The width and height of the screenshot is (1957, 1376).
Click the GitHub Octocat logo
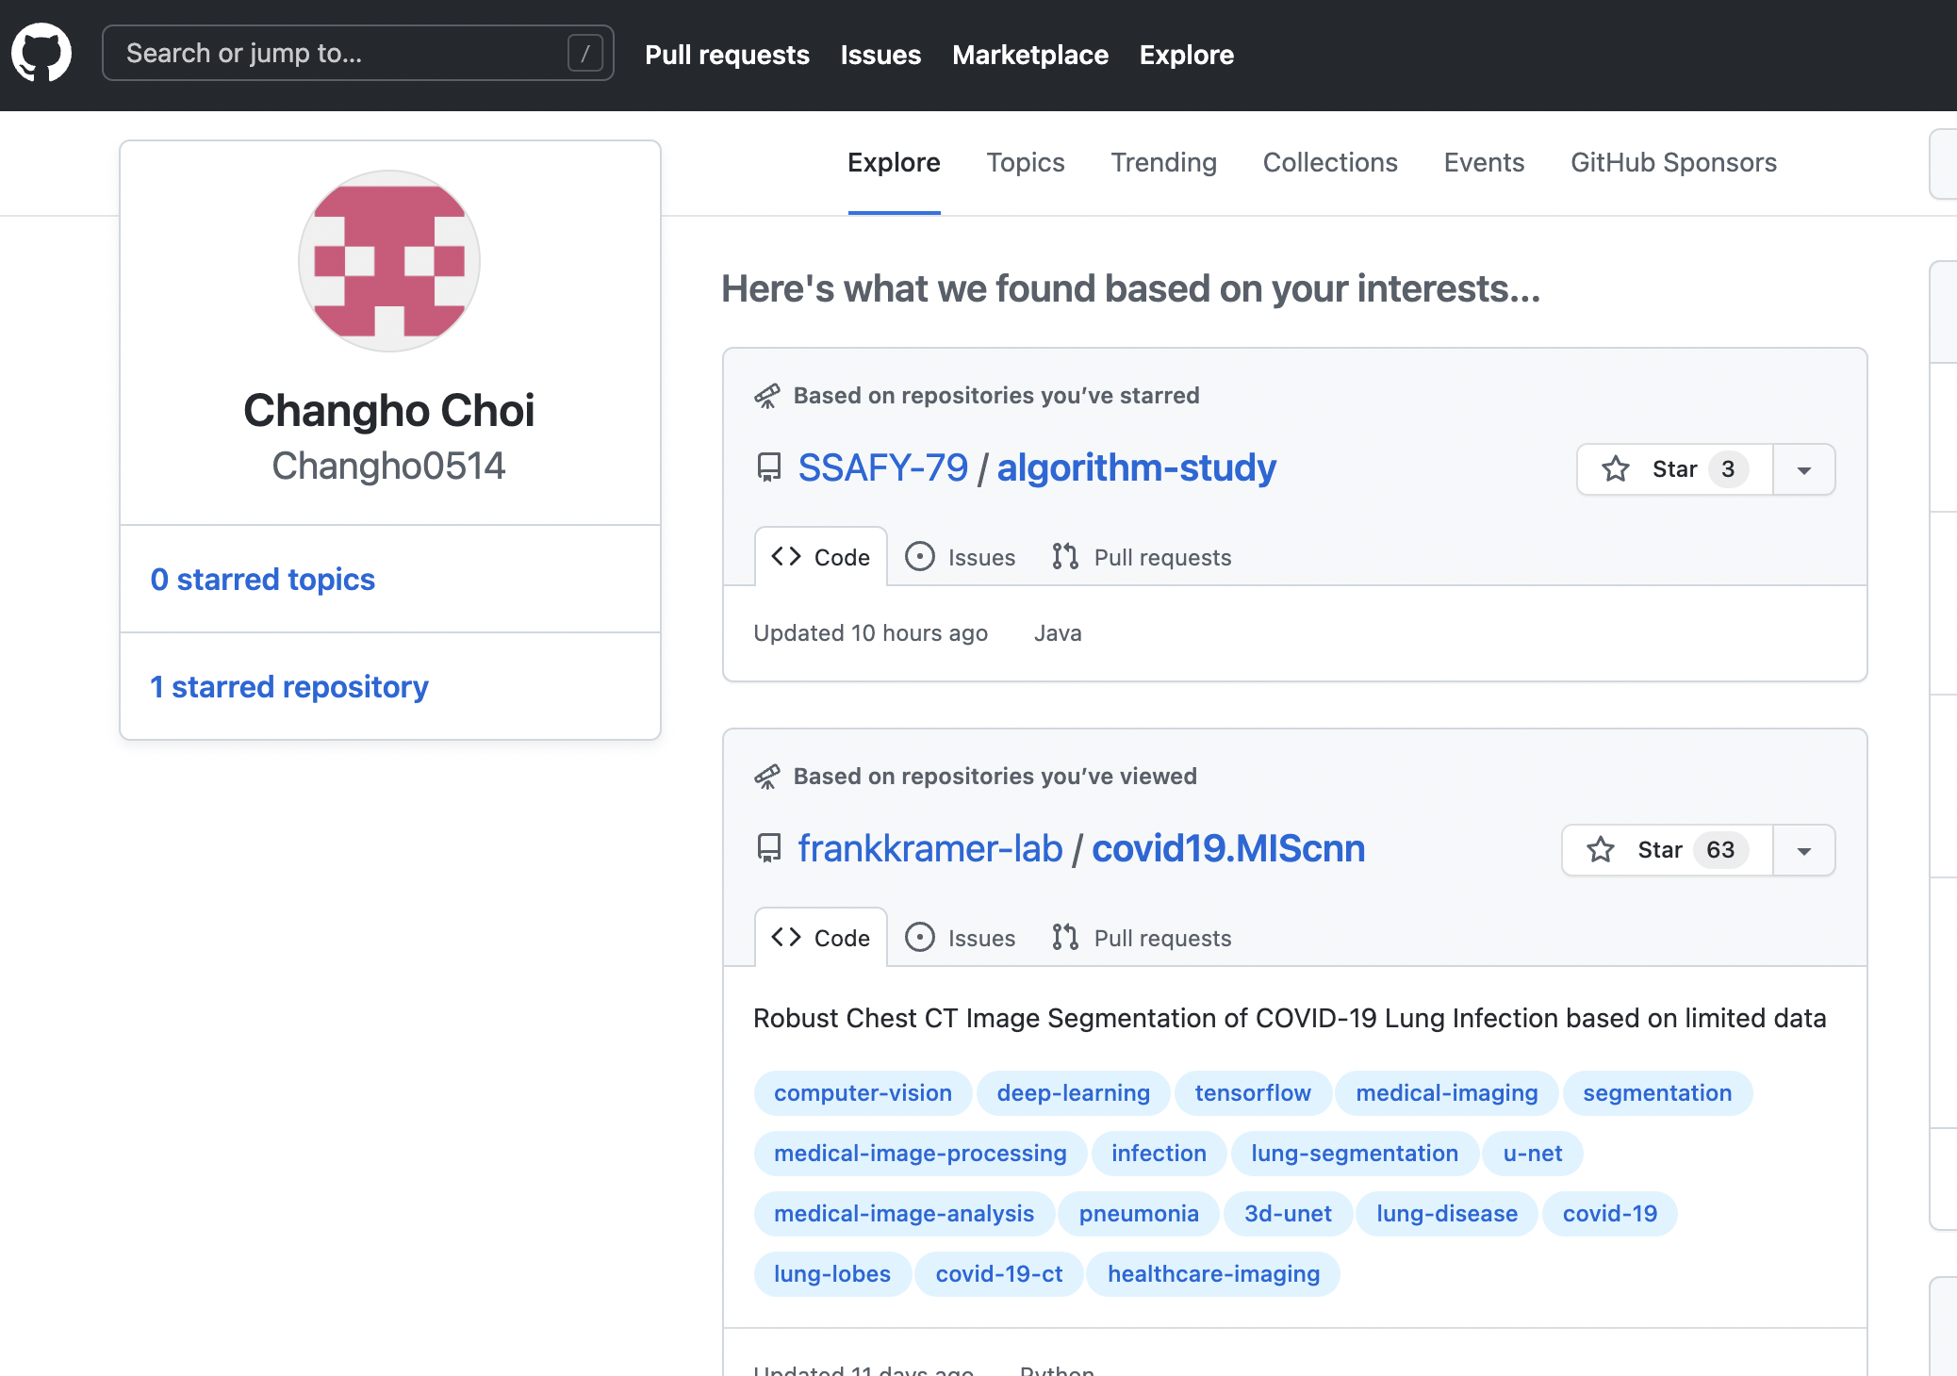coord(41,54)
